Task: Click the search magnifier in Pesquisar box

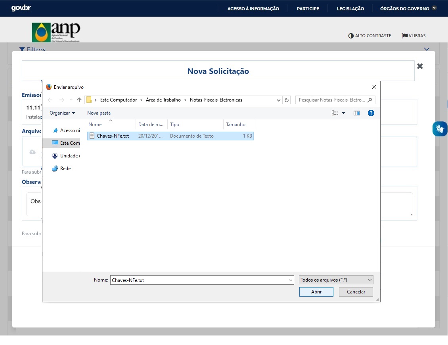Action: coord(370,100)
